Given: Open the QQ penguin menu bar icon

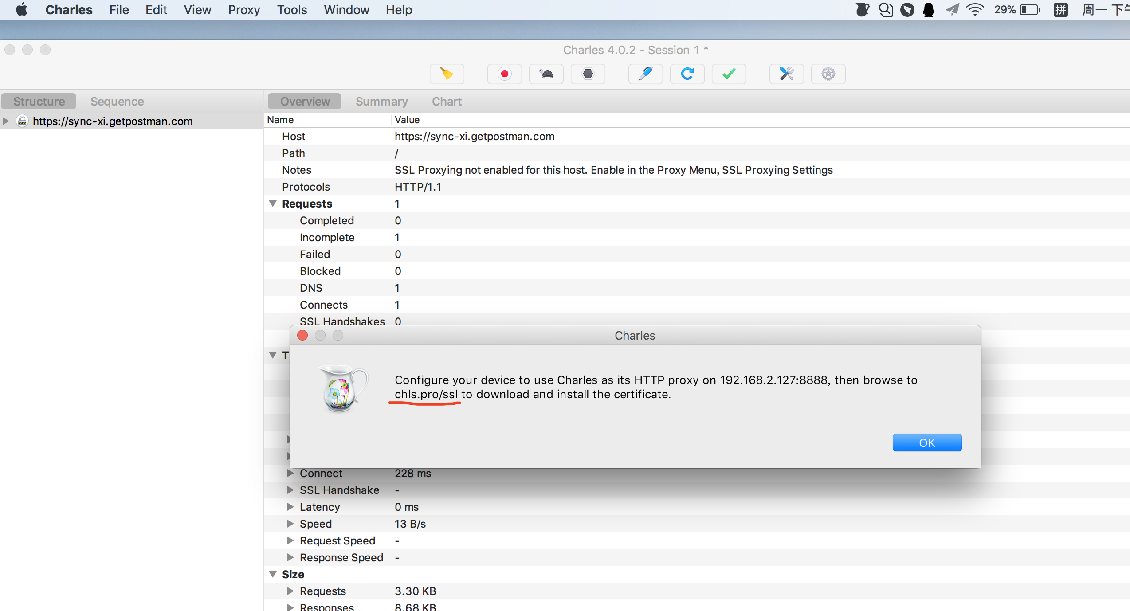Looking at the screenshot, I should pyautogui.click(x=929, y=10).
